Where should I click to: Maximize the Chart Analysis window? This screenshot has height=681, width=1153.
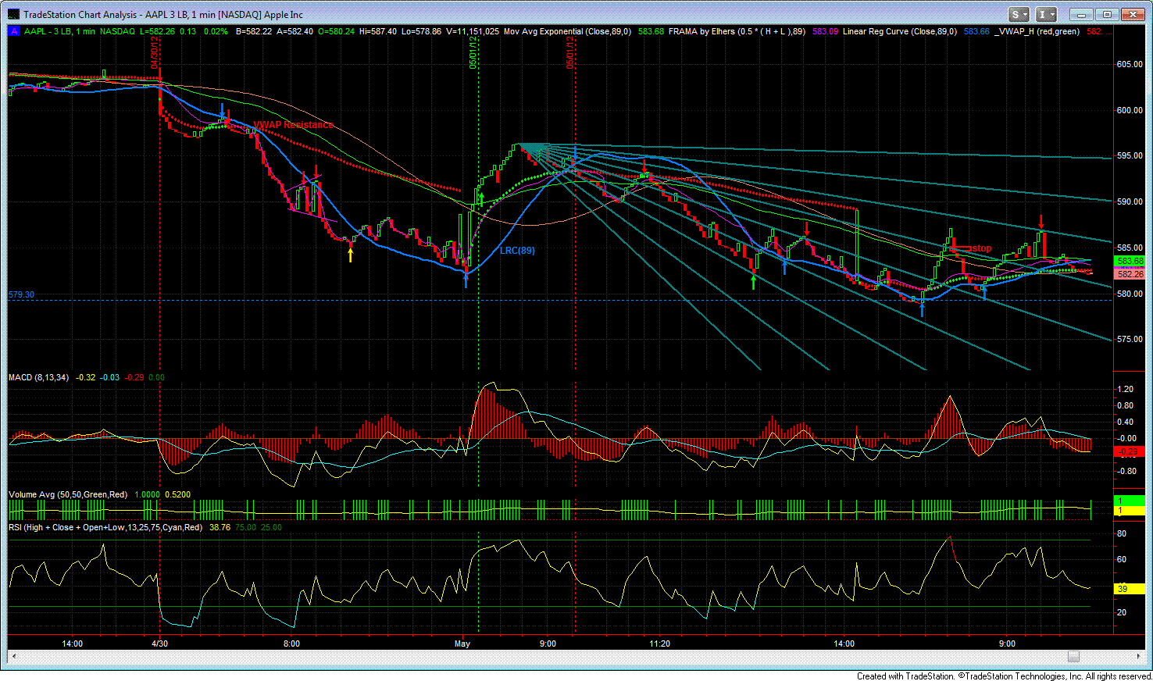1106,14
